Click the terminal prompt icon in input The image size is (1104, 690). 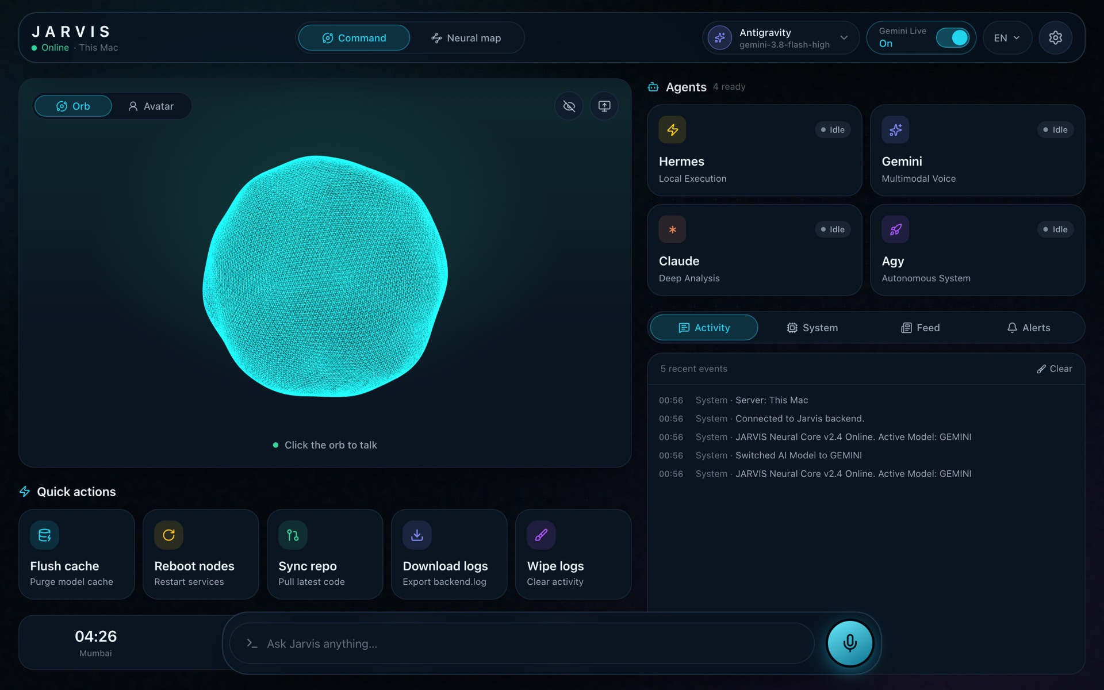coord(252,643)
